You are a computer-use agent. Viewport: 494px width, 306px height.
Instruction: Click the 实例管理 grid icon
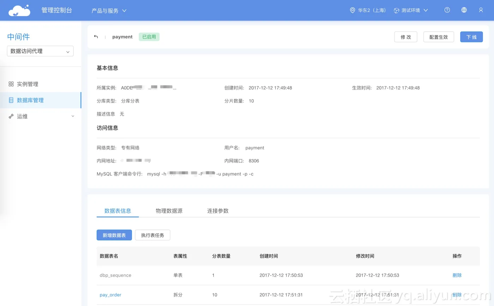(x=11, y=84)
